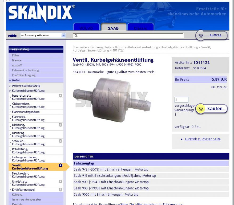Screen dimensions: 234x205
Task: Go to Motorinstandsetzung breadcrumb
Action: pos(143,47)
